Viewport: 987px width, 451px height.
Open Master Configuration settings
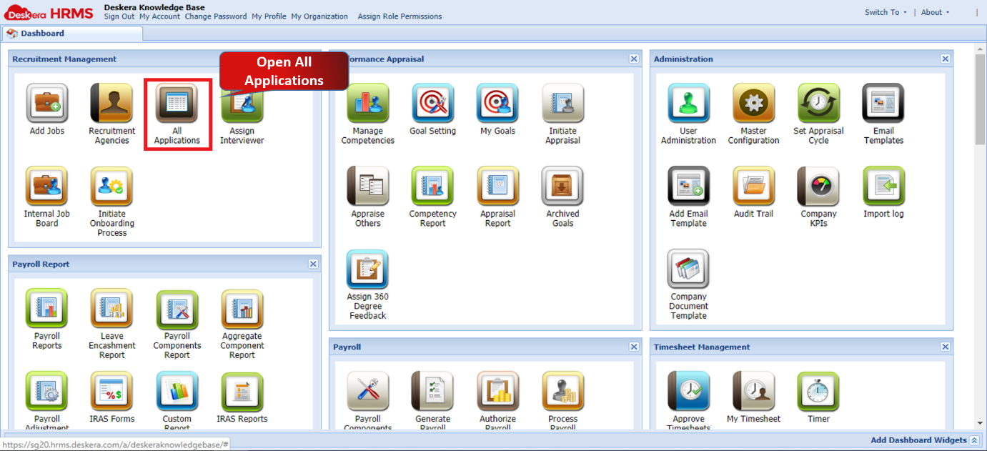point(753,104)
